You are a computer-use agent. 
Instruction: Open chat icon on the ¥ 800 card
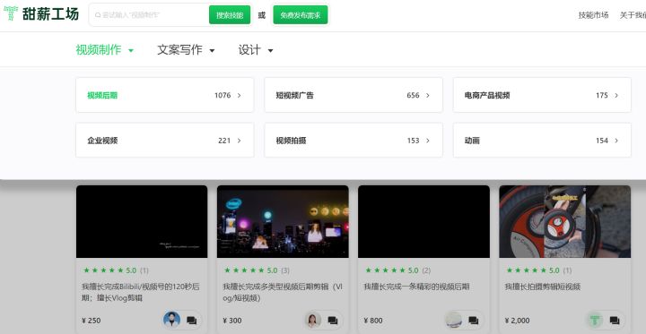[x=474, y=320]
